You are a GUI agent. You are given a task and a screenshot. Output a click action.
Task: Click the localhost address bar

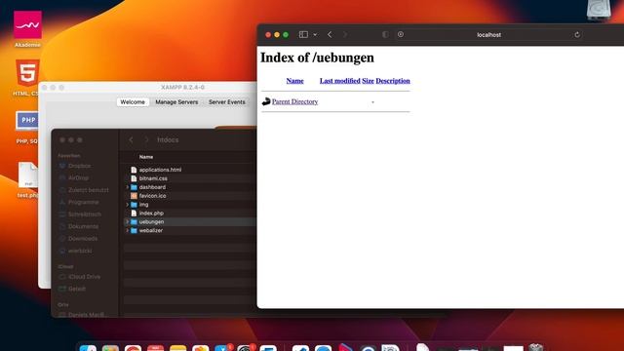click(x=488, y=35)
